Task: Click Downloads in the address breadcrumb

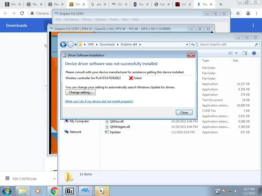Action: 107,44
